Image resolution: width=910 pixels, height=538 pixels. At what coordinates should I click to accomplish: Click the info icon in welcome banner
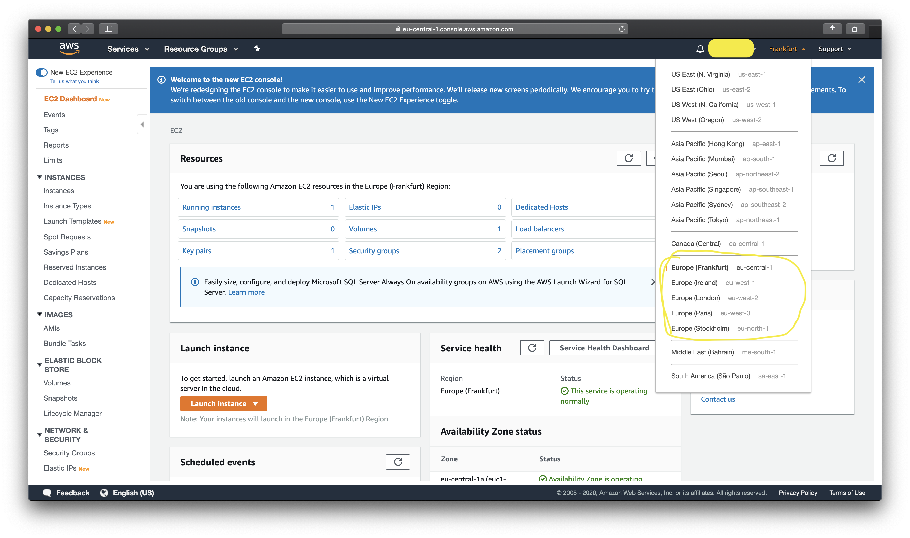point(161,79)
